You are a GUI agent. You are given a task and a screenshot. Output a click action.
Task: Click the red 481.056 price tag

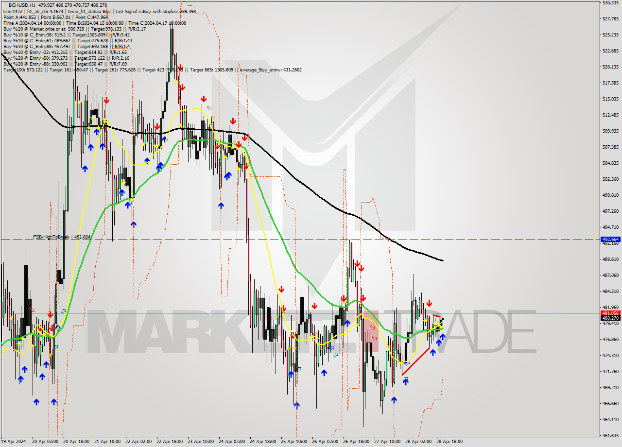click(611, 313)
